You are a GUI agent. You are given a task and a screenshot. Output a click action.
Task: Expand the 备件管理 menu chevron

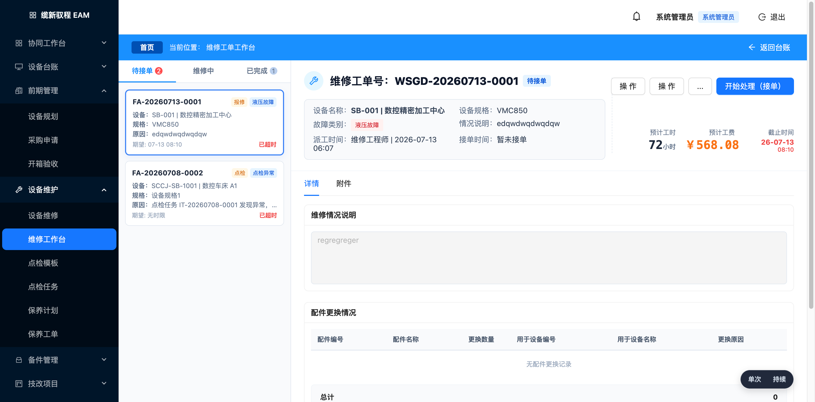[104, 359]
